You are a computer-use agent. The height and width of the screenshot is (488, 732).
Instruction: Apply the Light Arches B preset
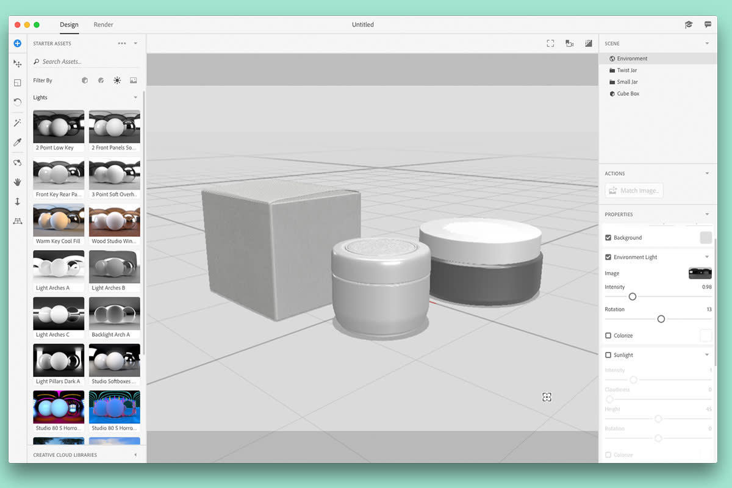pos(115,271)
